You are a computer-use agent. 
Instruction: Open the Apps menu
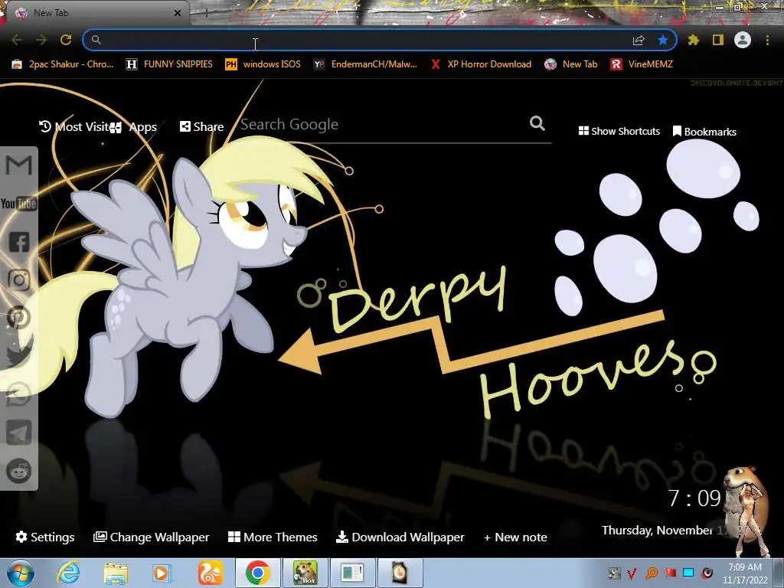click(x=134, y=127)
